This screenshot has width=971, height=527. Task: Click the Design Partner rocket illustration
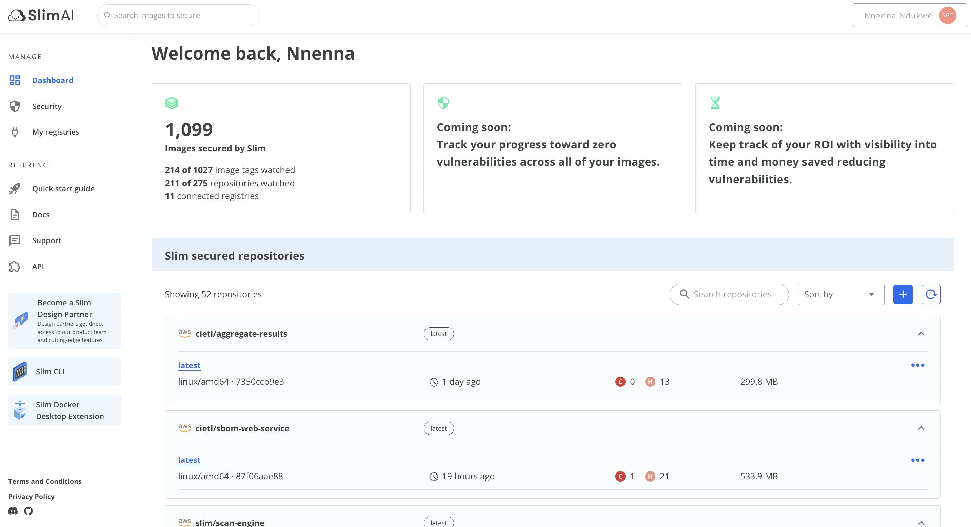[21, 321]
